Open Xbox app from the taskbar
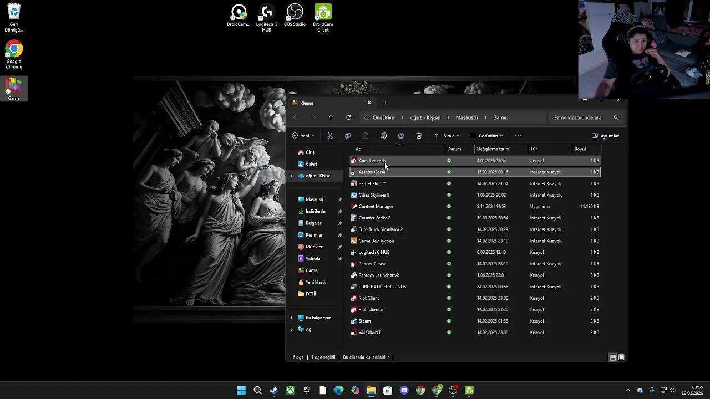The width and height of the screenshot is (710, 399). click(x=290, y=390)
